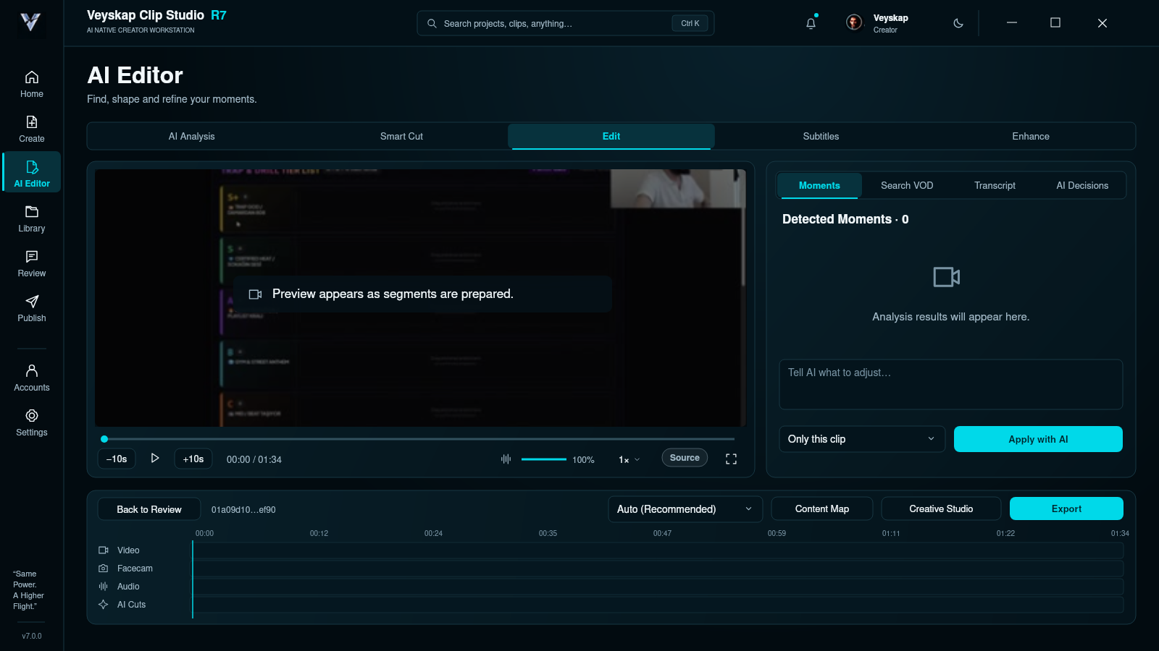The image size is (1159, 651).
Task: Open the Publish section
Action: [32, 308]
